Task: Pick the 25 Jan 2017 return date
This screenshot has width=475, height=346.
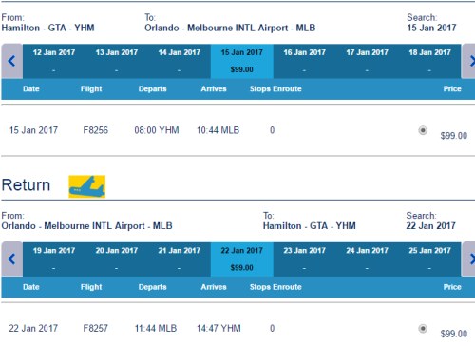Action: (x=429, y=259)
